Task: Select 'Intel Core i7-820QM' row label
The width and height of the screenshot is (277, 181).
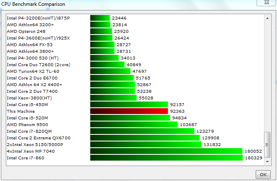Action: pyautogui.click(x=29, y=131)
